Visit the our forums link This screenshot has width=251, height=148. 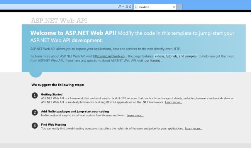pos(152,61)
